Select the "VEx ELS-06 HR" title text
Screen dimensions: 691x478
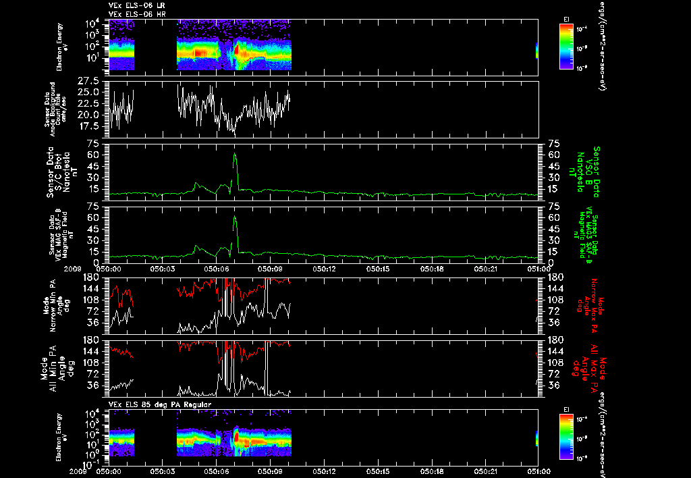click(x=136, y=15)
